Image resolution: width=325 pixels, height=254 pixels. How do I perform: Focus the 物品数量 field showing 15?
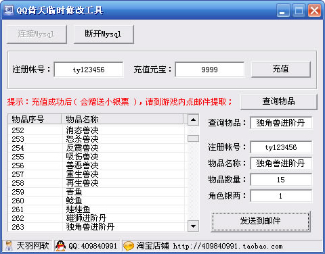[x=281, y=180]
